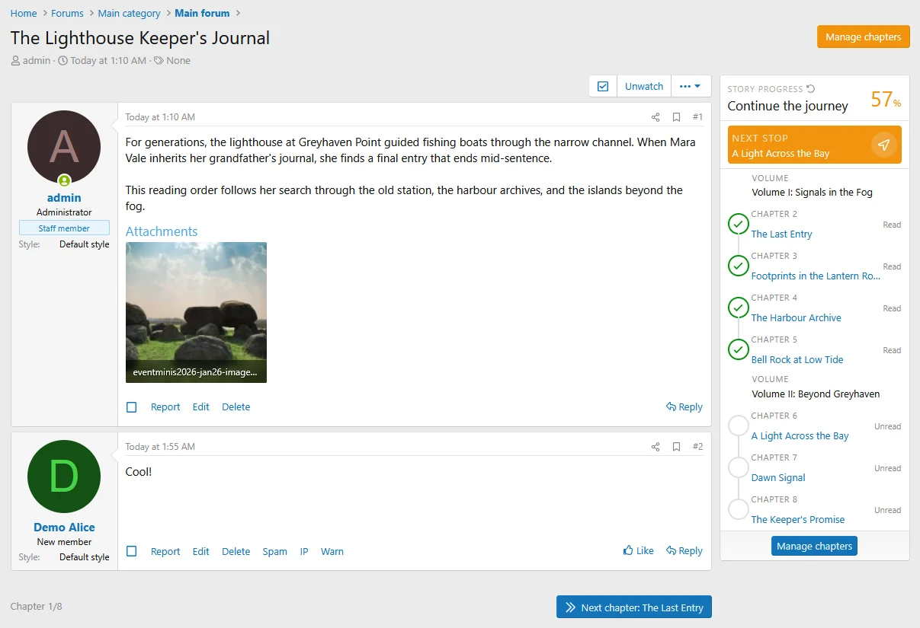Viewport: 920px width, 628px height.
Task: Click Volume II: Beyond Greyhaven heading
Action: pyautogui.click(x=816, y=394)
